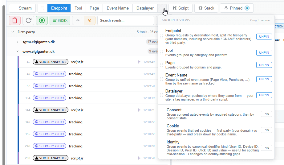The height and width of the screenshot is (165, 284).
Task: Click the collapse-all up chevron button
Action: point(78,20)
